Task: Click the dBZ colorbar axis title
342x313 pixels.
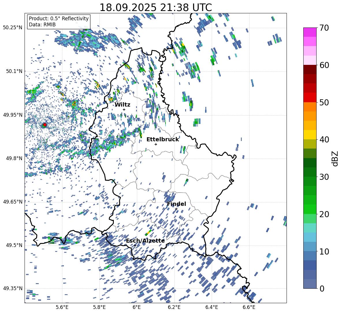Action: point(335,158)
